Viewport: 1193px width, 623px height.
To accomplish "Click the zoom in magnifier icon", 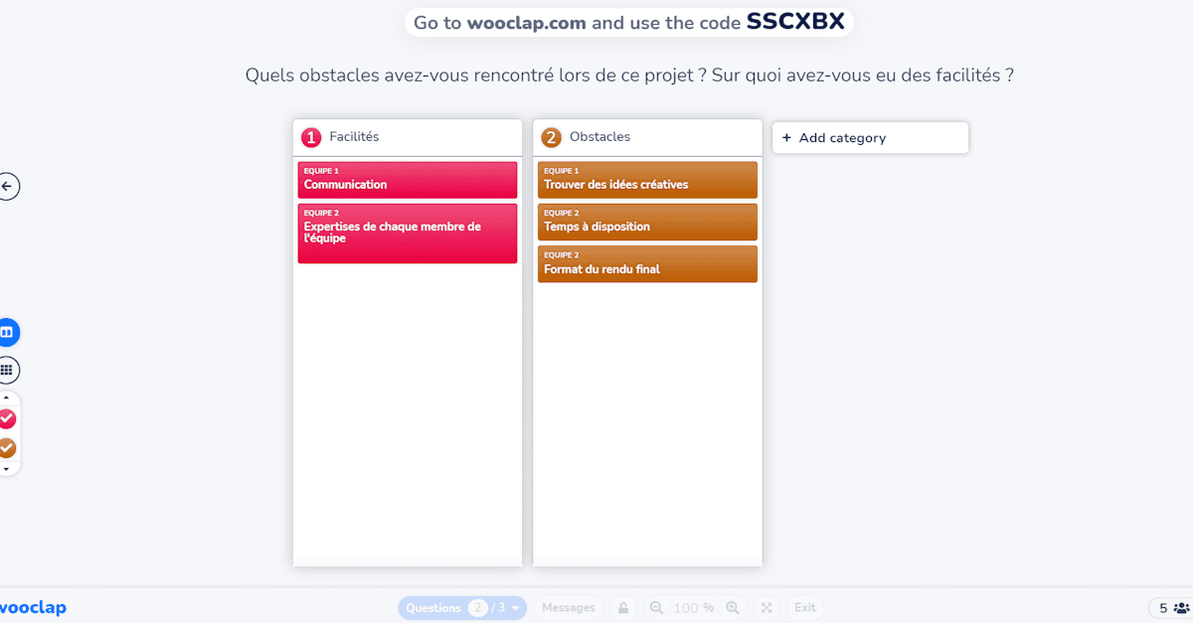I will pyautogui.click(x=733, y=607).
